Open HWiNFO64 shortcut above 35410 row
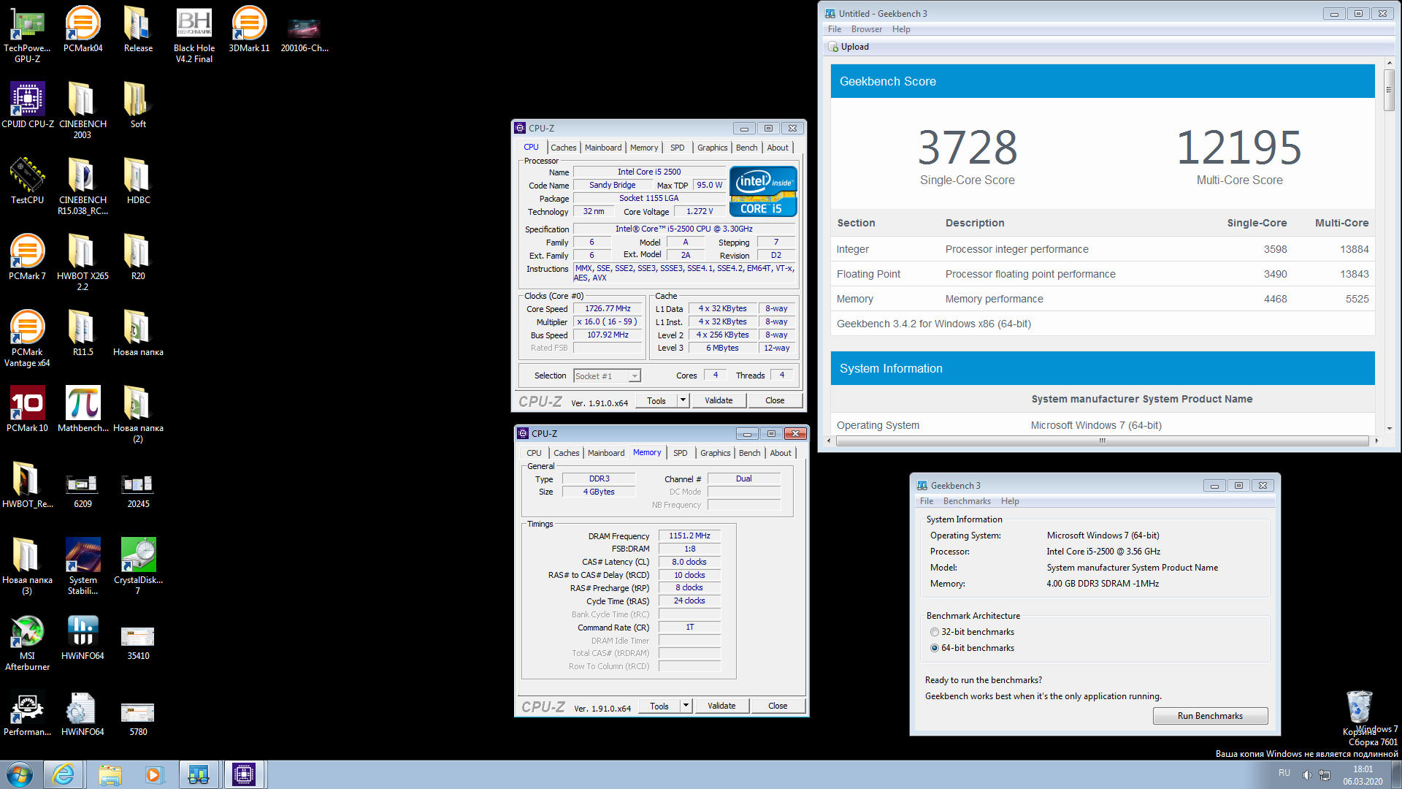 (83, 637)
